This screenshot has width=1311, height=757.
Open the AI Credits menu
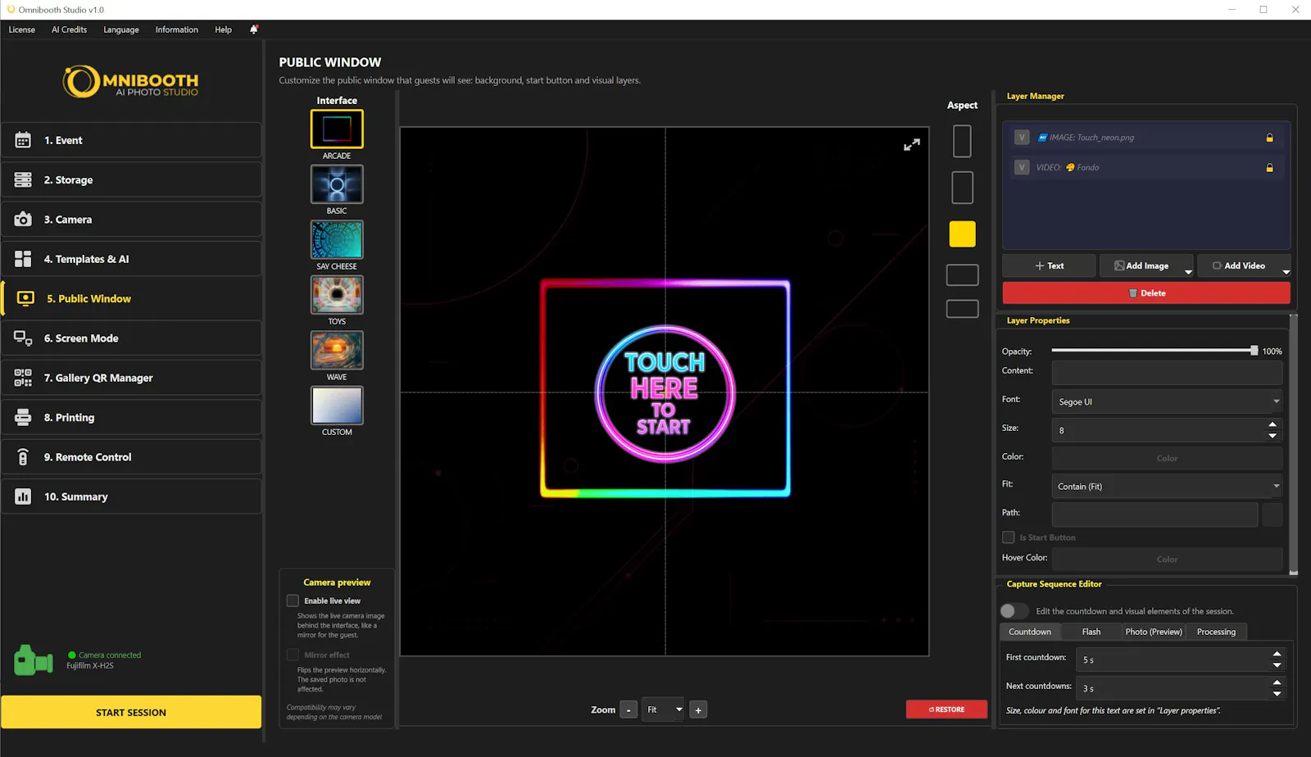point(69,29)
